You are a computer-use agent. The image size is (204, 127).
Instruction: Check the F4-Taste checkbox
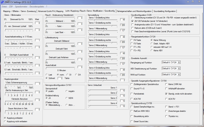point(132,40)
